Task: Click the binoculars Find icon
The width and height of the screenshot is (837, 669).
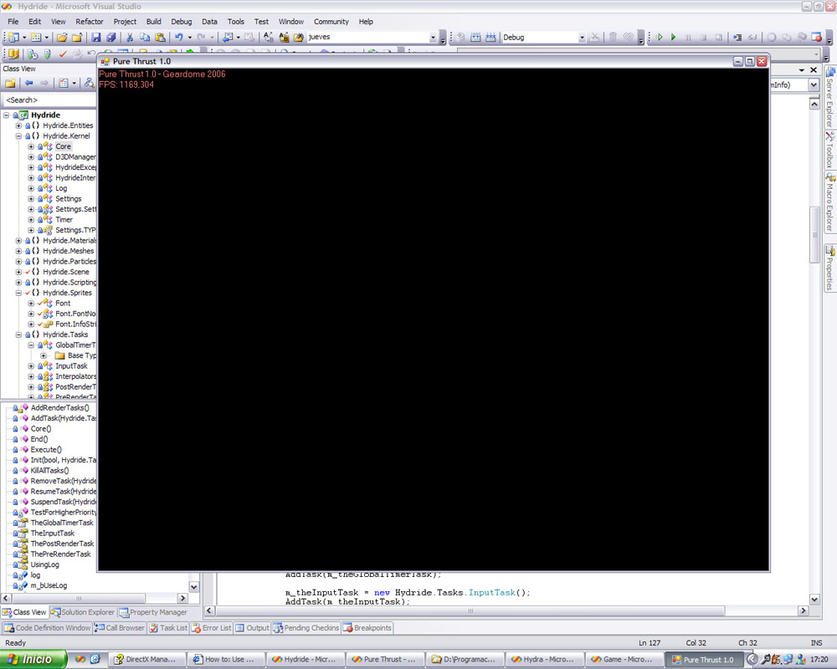Action: tap(299, 37)
